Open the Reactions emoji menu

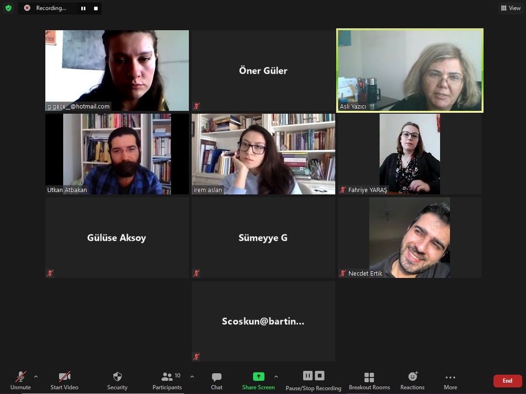(x=412, y=381)
